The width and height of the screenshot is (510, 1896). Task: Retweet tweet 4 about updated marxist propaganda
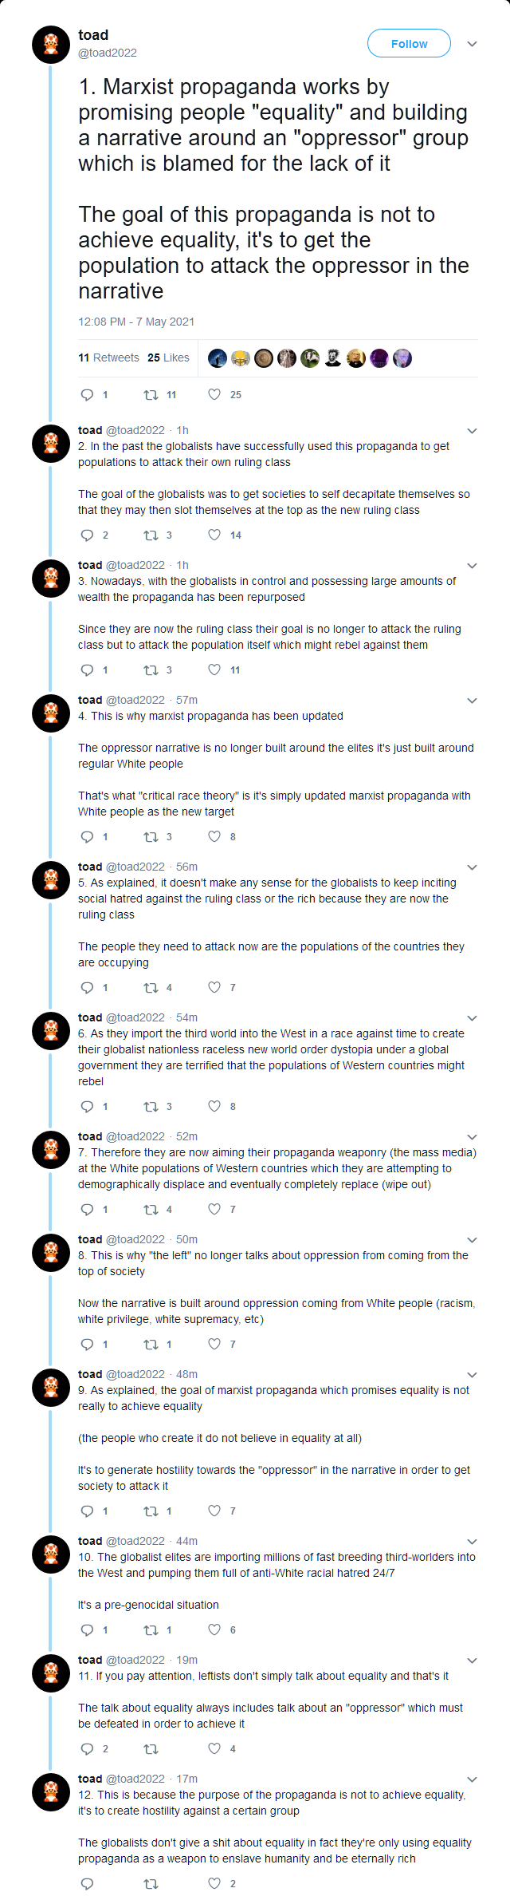click(151, 836)
